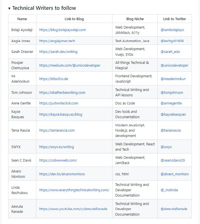200x224 pixels.
Task: Visit the @alvaro_montoro Twitter profile
Action: point(175,174)
